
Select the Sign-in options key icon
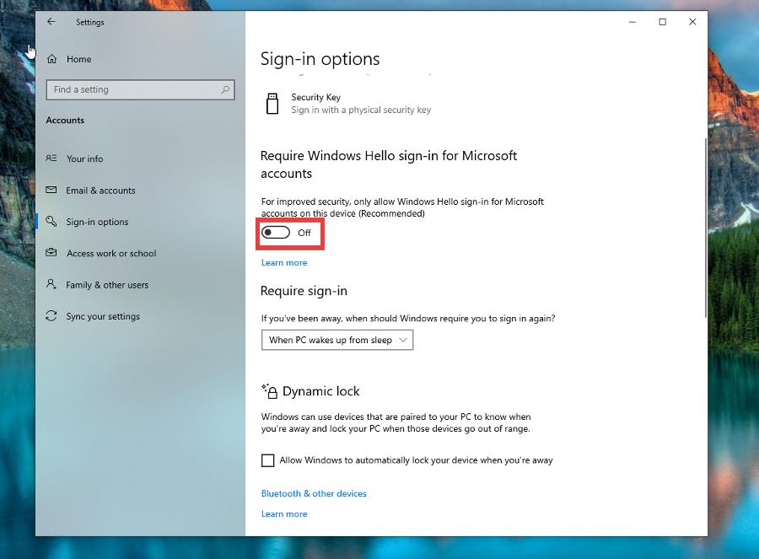click(x=51, y=221)
